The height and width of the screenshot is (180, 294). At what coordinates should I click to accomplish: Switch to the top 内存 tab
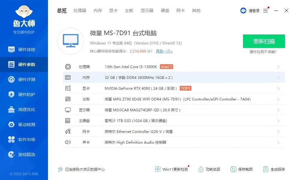98,11
